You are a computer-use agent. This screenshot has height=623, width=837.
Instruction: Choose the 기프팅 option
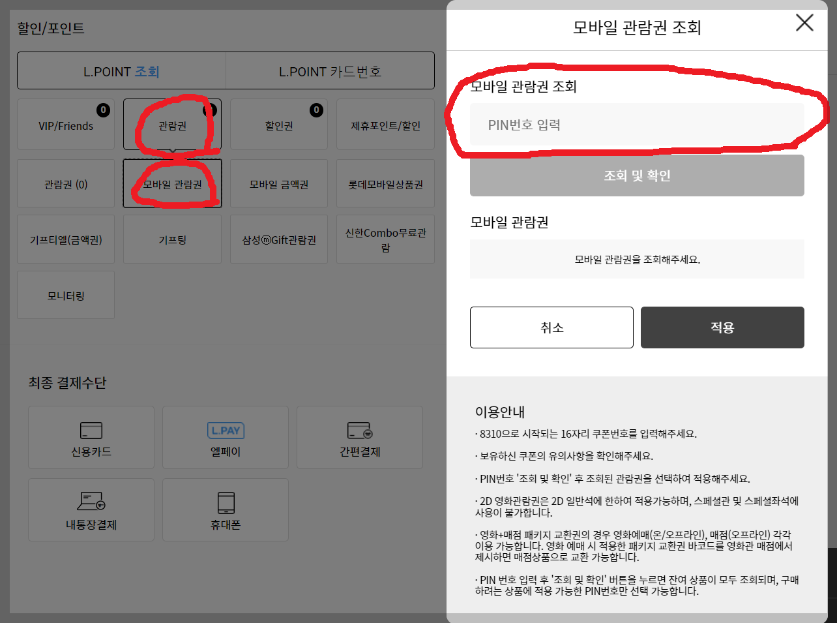pyautogui.click(x=172, y=239)
